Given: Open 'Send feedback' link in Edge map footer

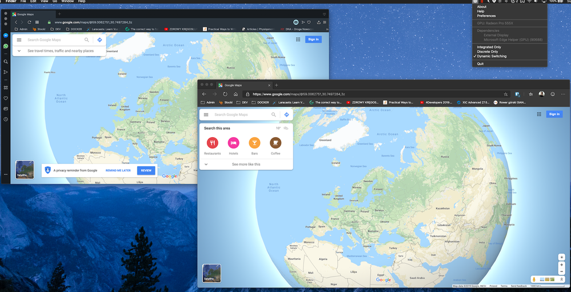Looking at the screenshot, I should click(x=518, y=286).
